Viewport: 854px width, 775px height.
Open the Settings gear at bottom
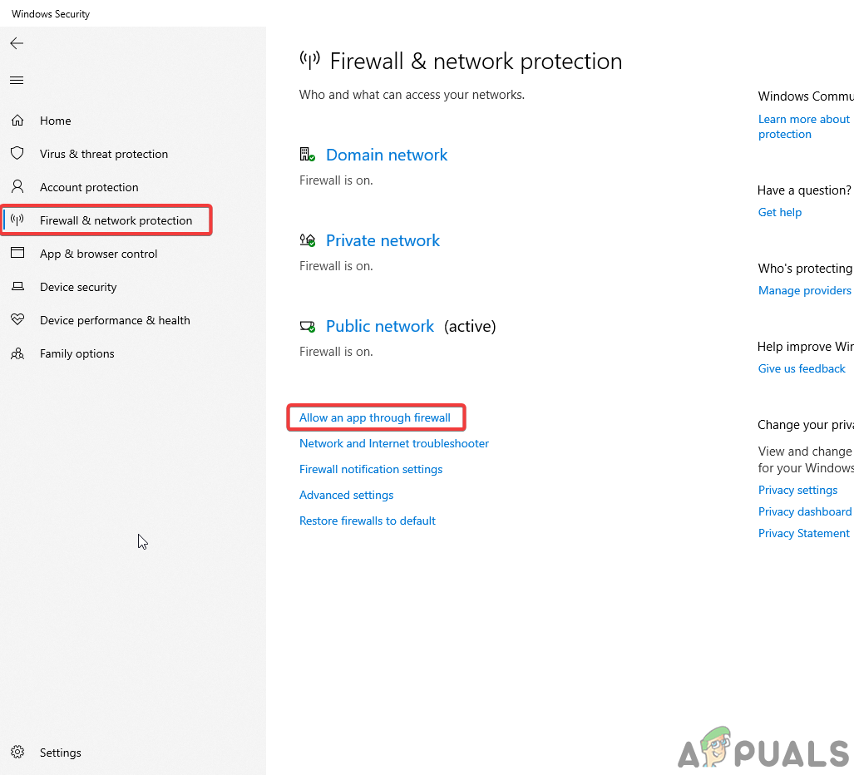tap(17, 752)
